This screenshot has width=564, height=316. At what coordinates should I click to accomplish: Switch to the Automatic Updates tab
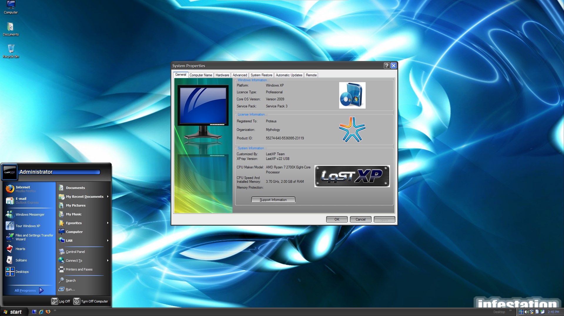289,75
